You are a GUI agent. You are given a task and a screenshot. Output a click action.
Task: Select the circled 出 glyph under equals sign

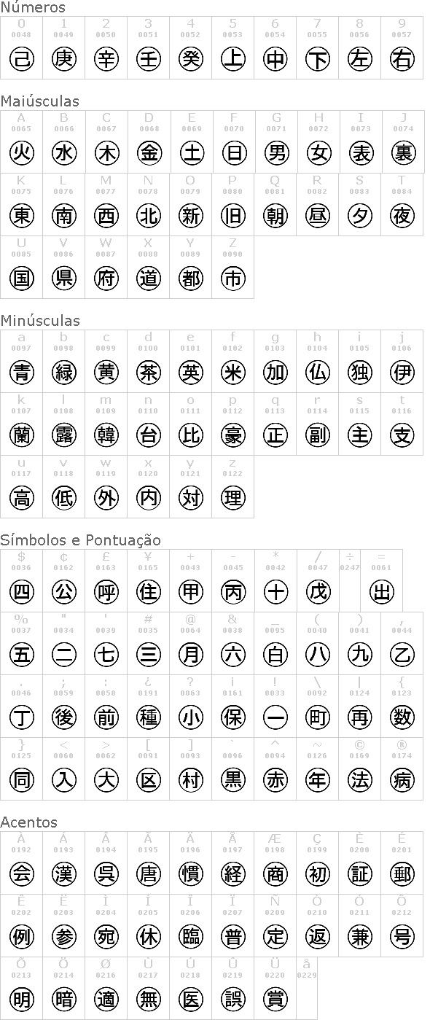pyautogui.click(x=381, y=592)
